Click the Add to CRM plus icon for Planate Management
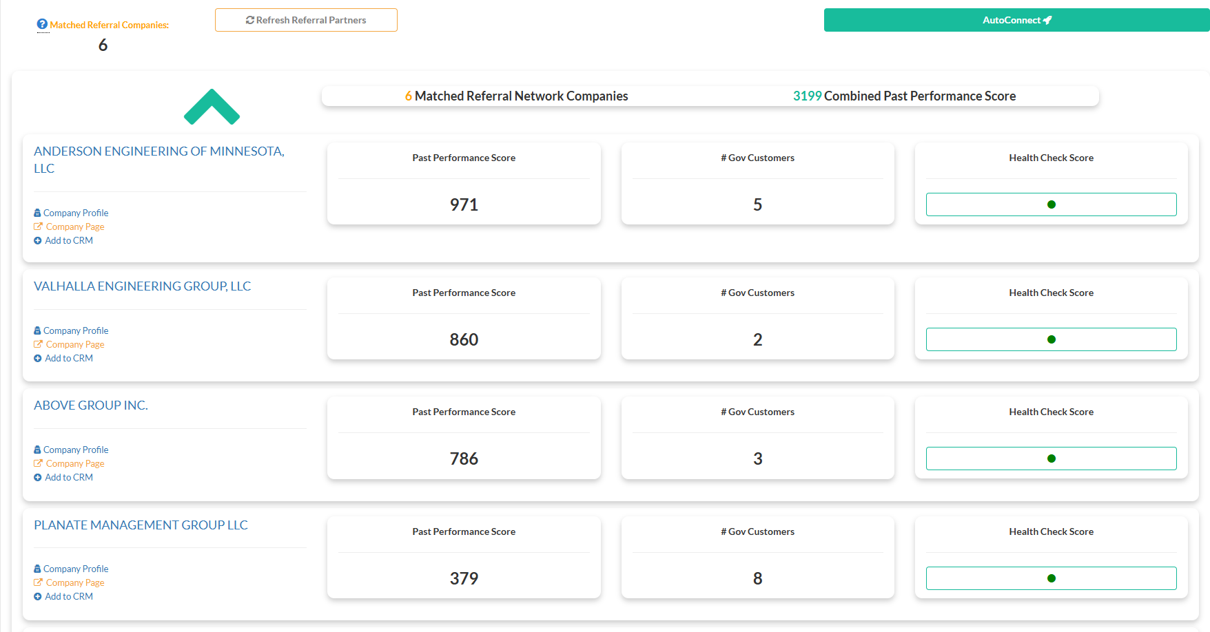The height and width of the screenshot is (632, 1210). click(38, 596)
